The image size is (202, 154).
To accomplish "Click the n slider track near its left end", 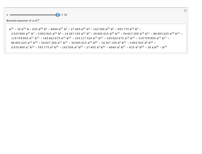I will [x=13, y=15].
